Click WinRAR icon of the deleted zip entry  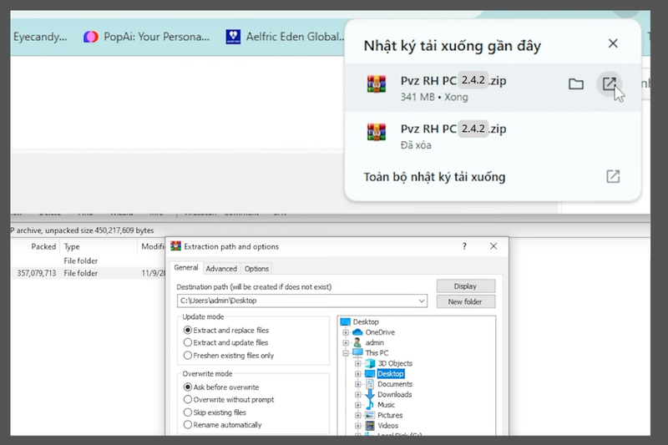pos(377,132)
